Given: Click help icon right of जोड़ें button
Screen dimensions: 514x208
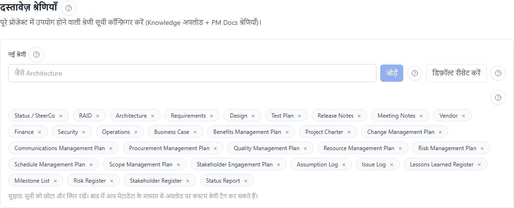Looking at the screenshot, I should point(414,73).
